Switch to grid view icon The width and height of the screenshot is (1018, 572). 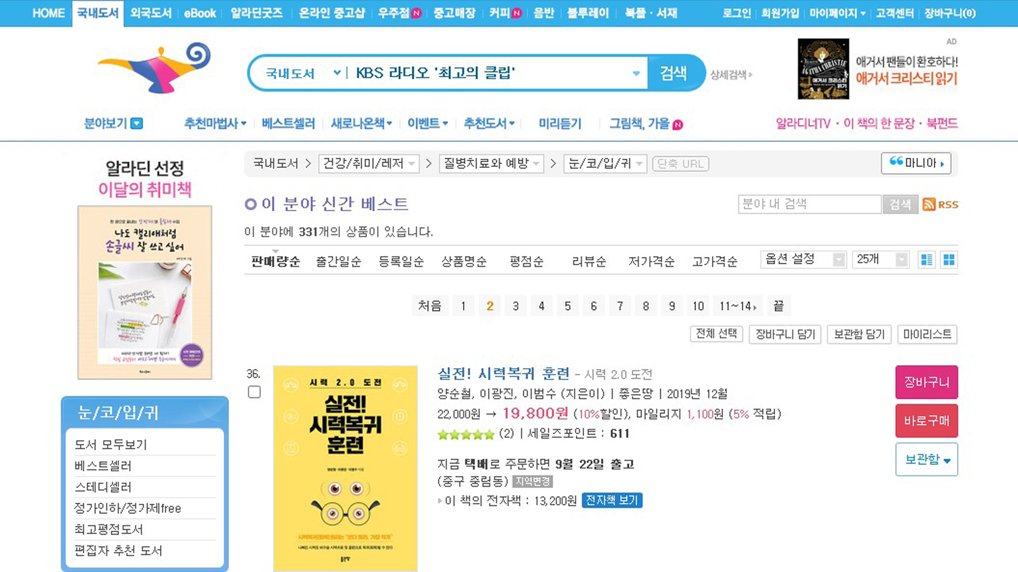point(949,260)
